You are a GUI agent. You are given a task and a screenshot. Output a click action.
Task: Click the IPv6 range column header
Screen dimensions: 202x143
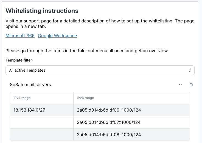(x=85, y=98)
